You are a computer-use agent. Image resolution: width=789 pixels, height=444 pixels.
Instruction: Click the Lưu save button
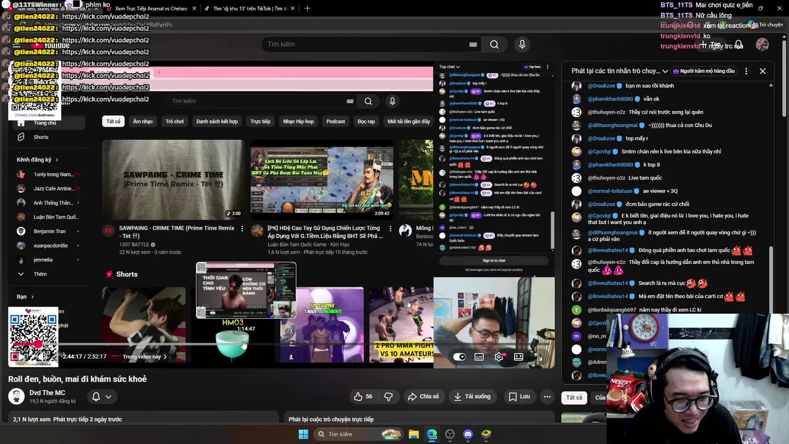pos(519,397)
